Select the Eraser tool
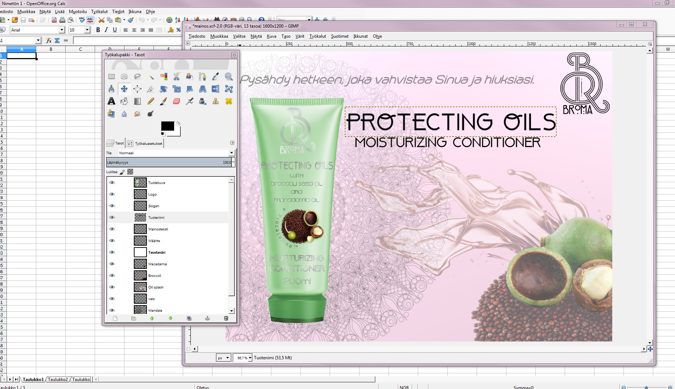This screenshot has width=675, height=389. (x=177, y=101)
